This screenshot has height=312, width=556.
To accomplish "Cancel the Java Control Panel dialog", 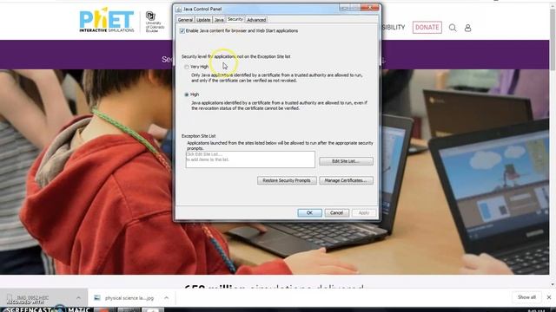I will (x=336, y=212).
